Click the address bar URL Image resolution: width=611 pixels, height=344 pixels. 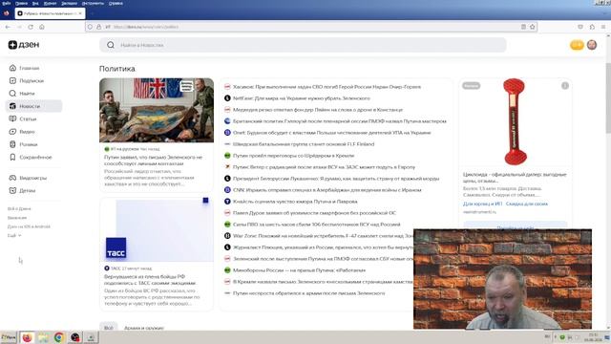click(x=146, y=27)
